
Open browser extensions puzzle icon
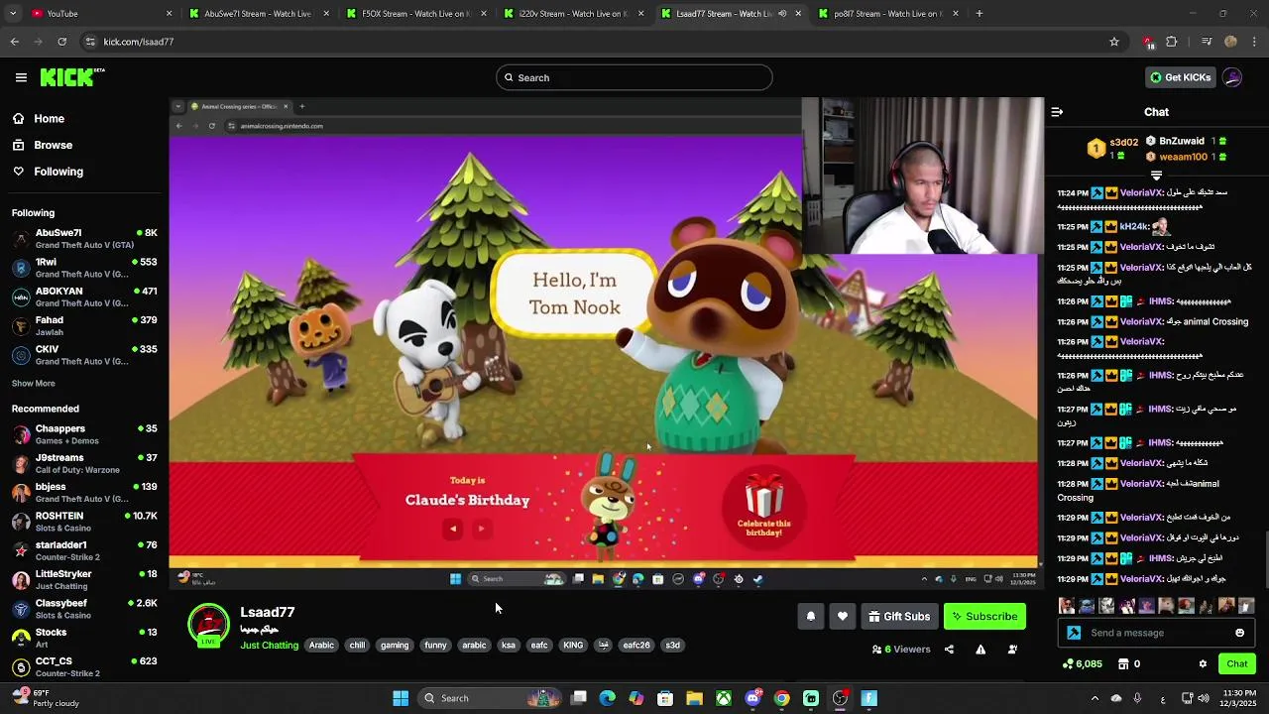pos(1172,42)
